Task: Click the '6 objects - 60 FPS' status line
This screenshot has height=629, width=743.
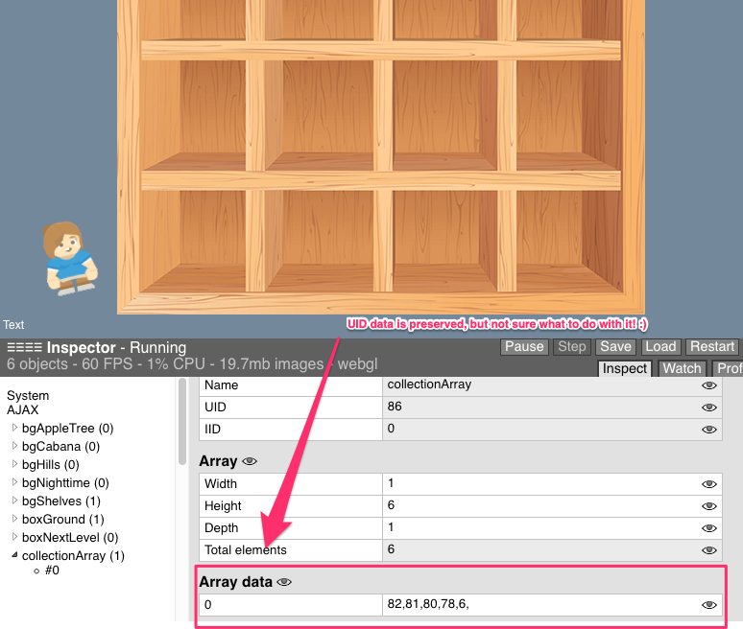Action: tap(192, 364)
